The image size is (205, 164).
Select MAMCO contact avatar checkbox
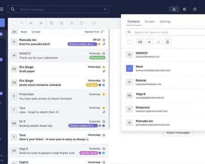129,55
